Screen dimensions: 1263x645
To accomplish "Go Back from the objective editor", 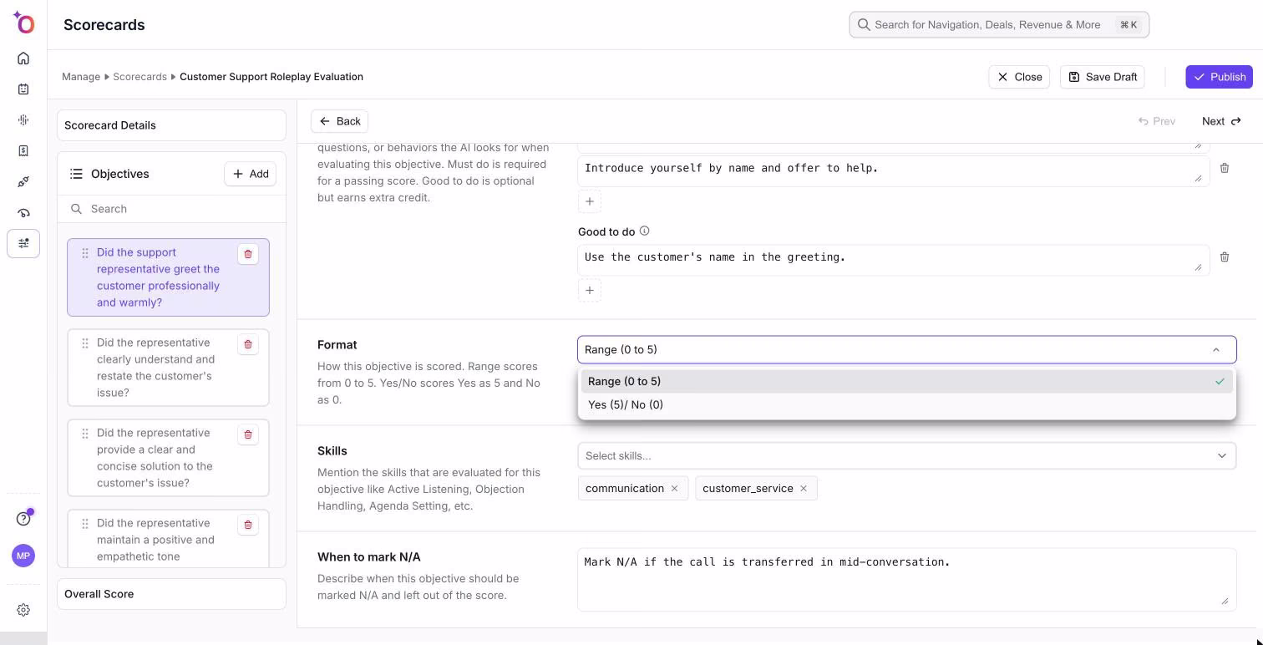I will (339, 121).
